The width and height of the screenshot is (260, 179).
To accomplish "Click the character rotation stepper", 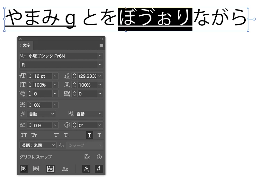I will [x=74, y=125].
